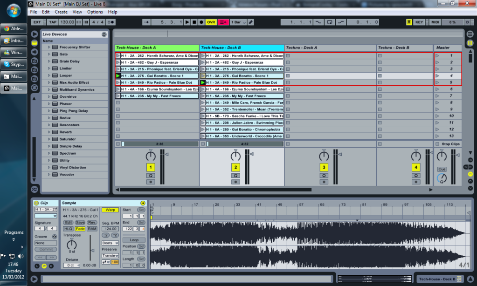477x286 pixels.
Task: Click the Seg. BPM 124.00 field
Action: point(110,229)
